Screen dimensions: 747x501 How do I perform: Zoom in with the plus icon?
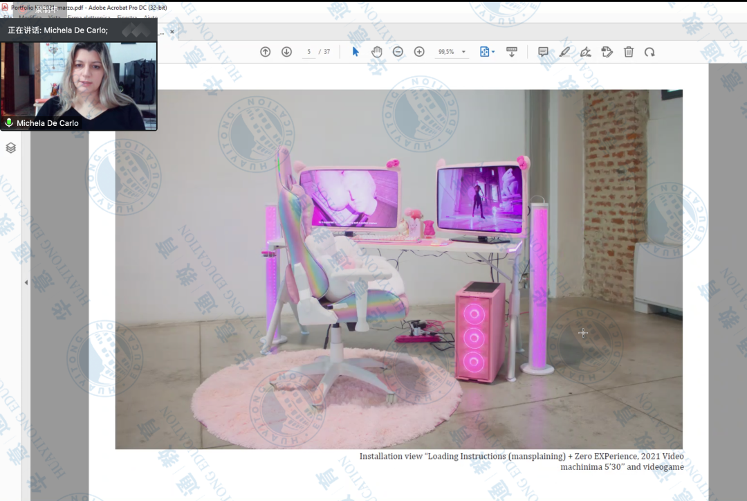418,52
